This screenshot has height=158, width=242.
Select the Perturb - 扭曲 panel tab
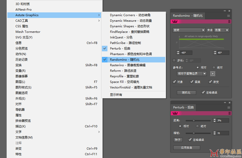pyautogui.click(x=183, y=107)
